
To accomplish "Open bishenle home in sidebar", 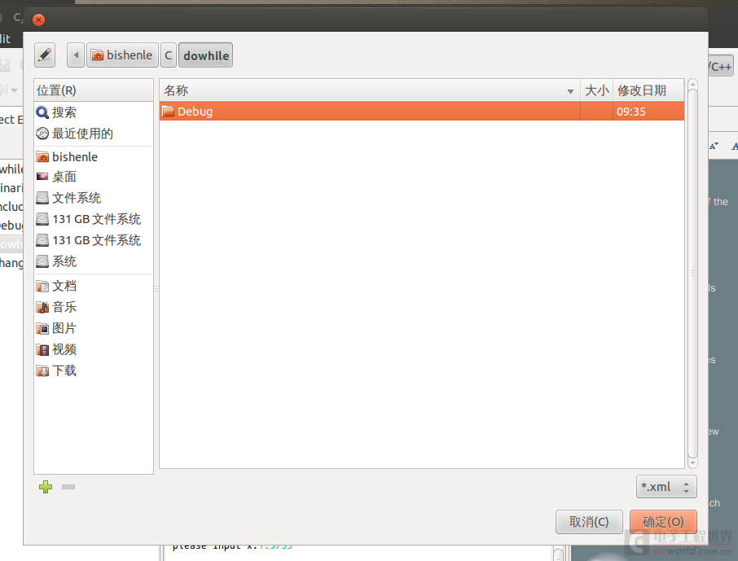I will 94,156.
